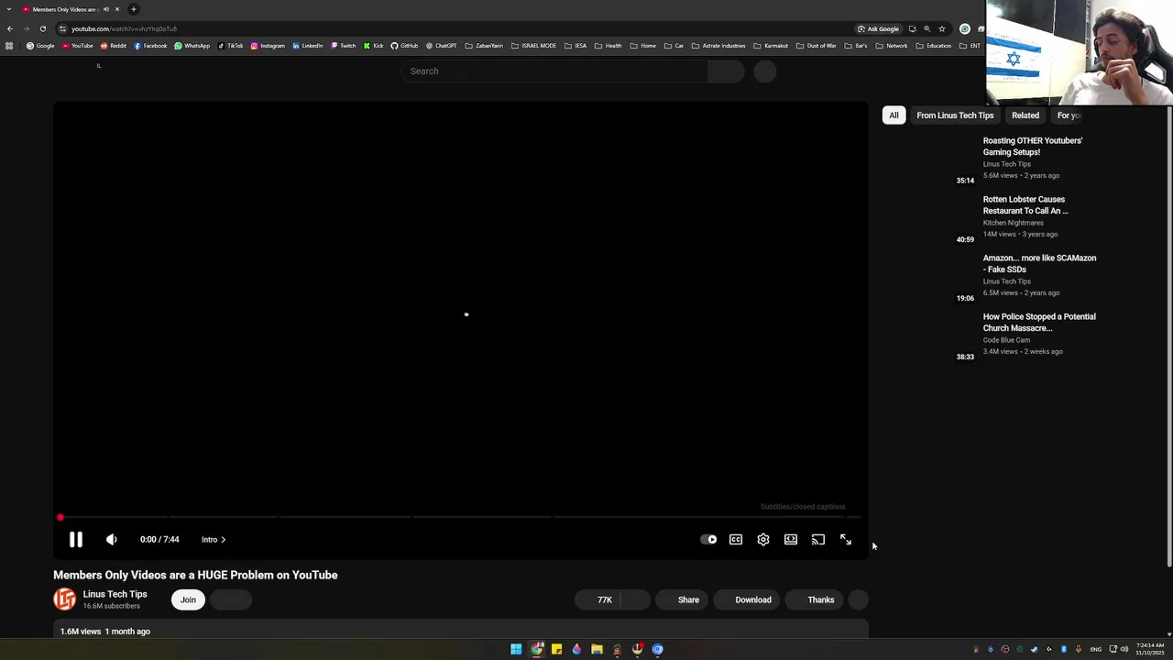Open a new browser tab
The height and width of the screenshot is (660, 1173).
134,9
